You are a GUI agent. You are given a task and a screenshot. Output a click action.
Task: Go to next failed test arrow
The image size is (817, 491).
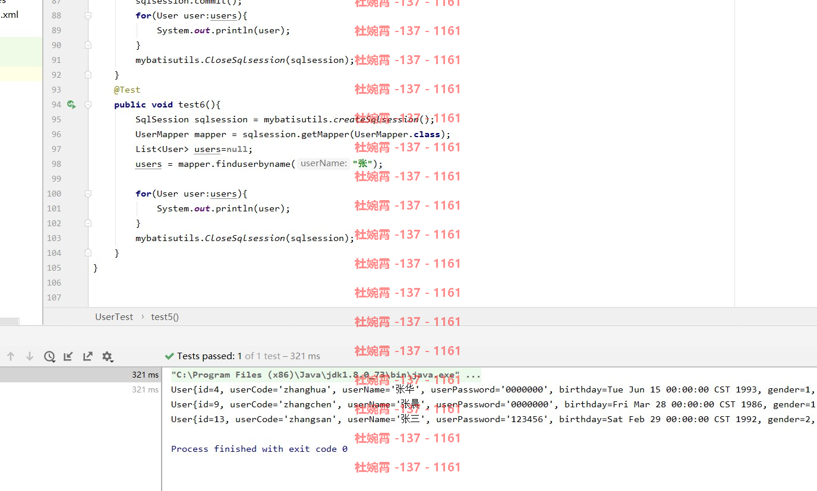pyautogui.click(x=30, y=356)
